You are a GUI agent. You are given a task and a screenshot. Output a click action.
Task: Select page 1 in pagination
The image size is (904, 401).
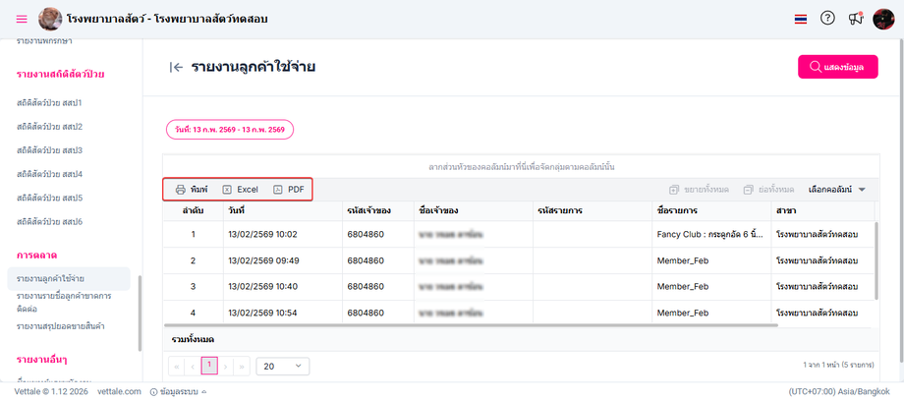209,366
